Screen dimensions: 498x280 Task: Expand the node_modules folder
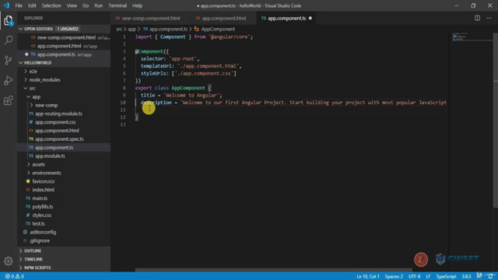64,79
